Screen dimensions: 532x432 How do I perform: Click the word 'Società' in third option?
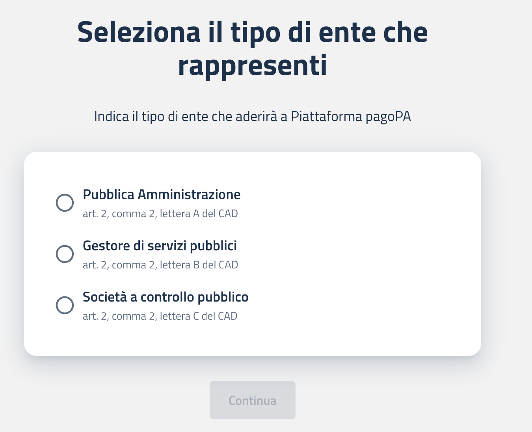(104, 297)
